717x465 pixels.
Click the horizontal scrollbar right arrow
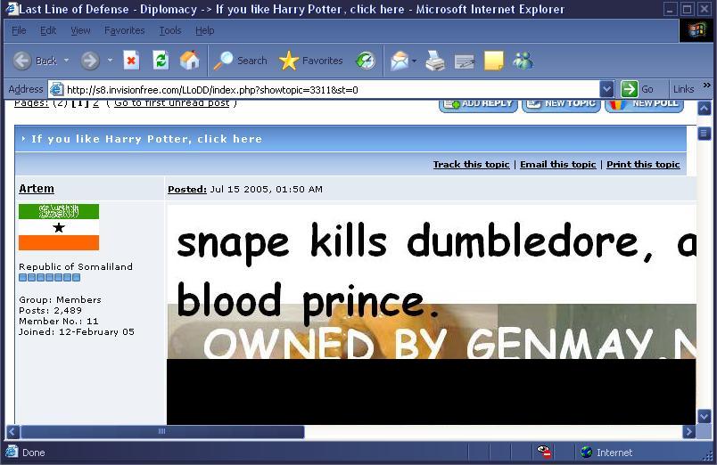tap(689, 431)
